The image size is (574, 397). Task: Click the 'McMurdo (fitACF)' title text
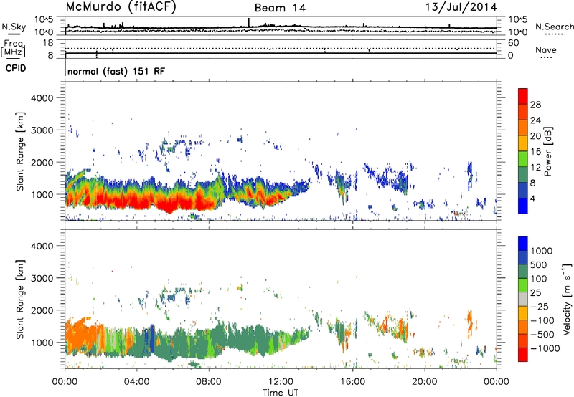coord(121,6)
